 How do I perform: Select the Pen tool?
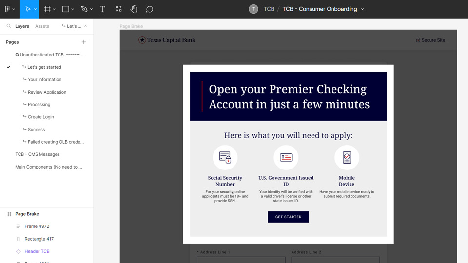coord(84,9)
